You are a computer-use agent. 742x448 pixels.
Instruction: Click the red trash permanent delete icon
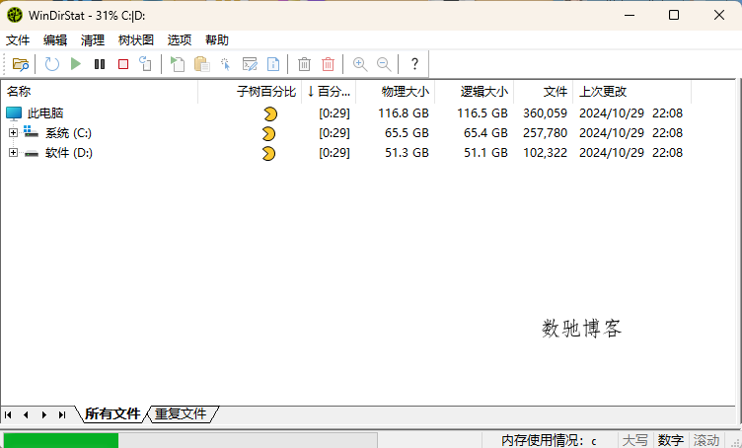328,64
